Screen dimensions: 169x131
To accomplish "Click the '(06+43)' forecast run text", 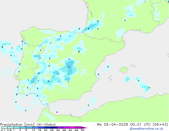I will coord(160,125).
